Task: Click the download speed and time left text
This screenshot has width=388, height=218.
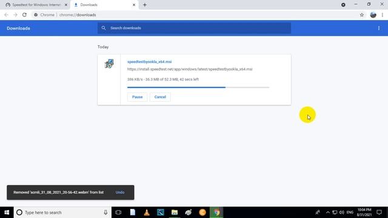Action: coord(163,79)
